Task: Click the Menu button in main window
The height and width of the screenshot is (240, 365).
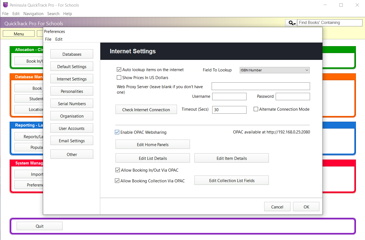Action: click(19, 34)
